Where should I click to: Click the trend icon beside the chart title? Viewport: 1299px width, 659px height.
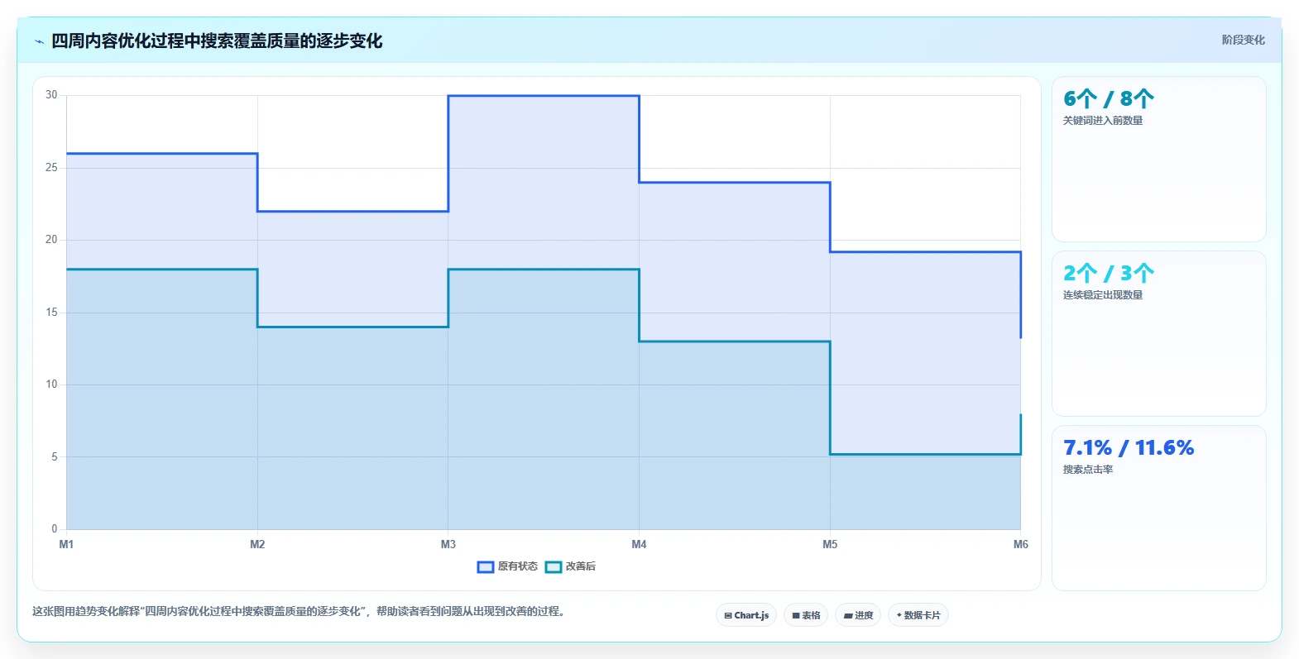[x=39, y=41]
